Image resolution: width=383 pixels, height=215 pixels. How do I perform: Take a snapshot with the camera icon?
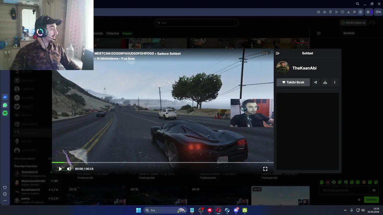click(x=324, y=12)
